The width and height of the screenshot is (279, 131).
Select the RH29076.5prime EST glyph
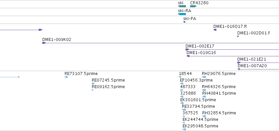click(x=204, y=77)
